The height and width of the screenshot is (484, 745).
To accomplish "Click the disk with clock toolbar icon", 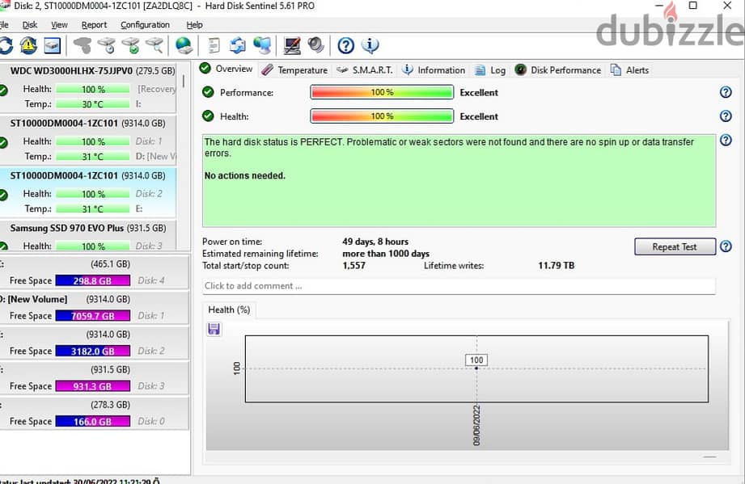I will pos(107,45).
